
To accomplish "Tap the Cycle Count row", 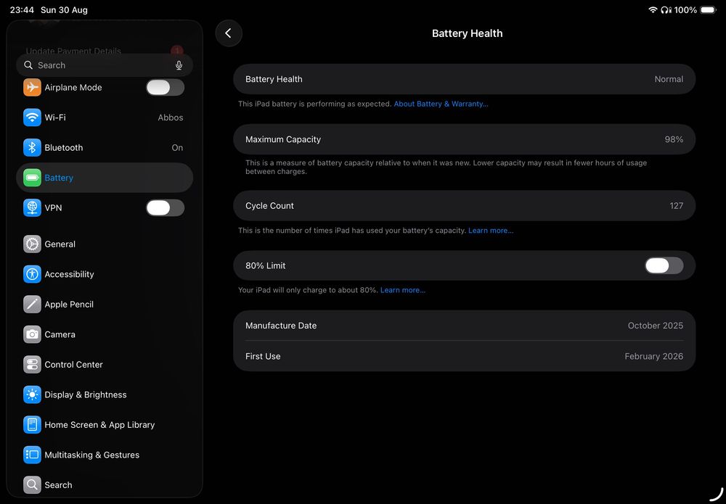I will [465, 206].
